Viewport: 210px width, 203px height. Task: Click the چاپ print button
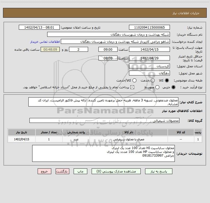[80, 171]
